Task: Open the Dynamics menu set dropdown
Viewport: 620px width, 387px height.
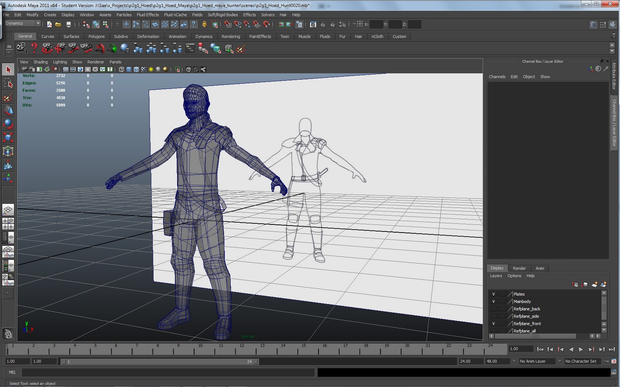Action: (38, 23)
